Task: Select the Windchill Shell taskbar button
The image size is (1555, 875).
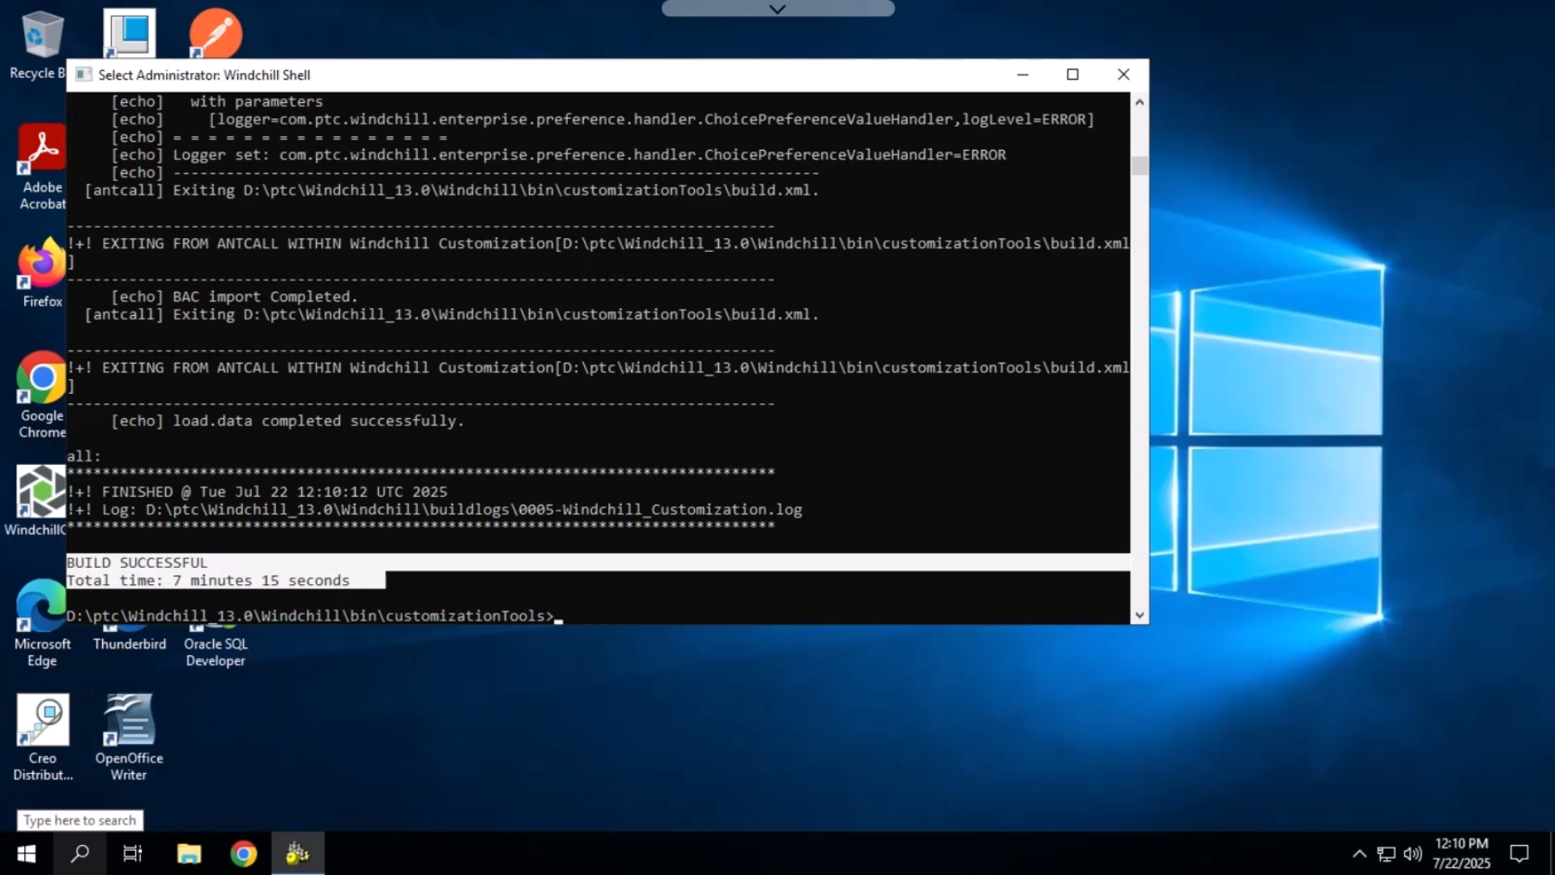Action: 297,853
